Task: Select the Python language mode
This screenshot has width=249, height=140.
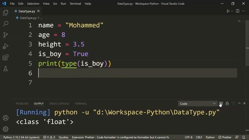Action: pyautogui.click(x=210, y=137)
